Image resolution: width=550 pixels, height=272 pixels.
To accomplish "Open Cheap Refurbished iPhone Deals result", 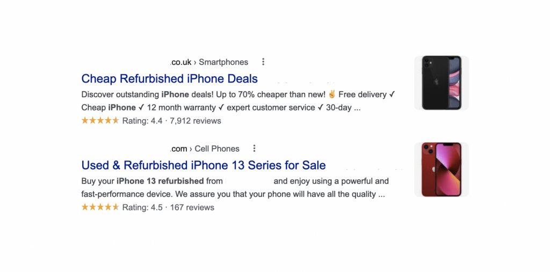I will click(169, 78).
